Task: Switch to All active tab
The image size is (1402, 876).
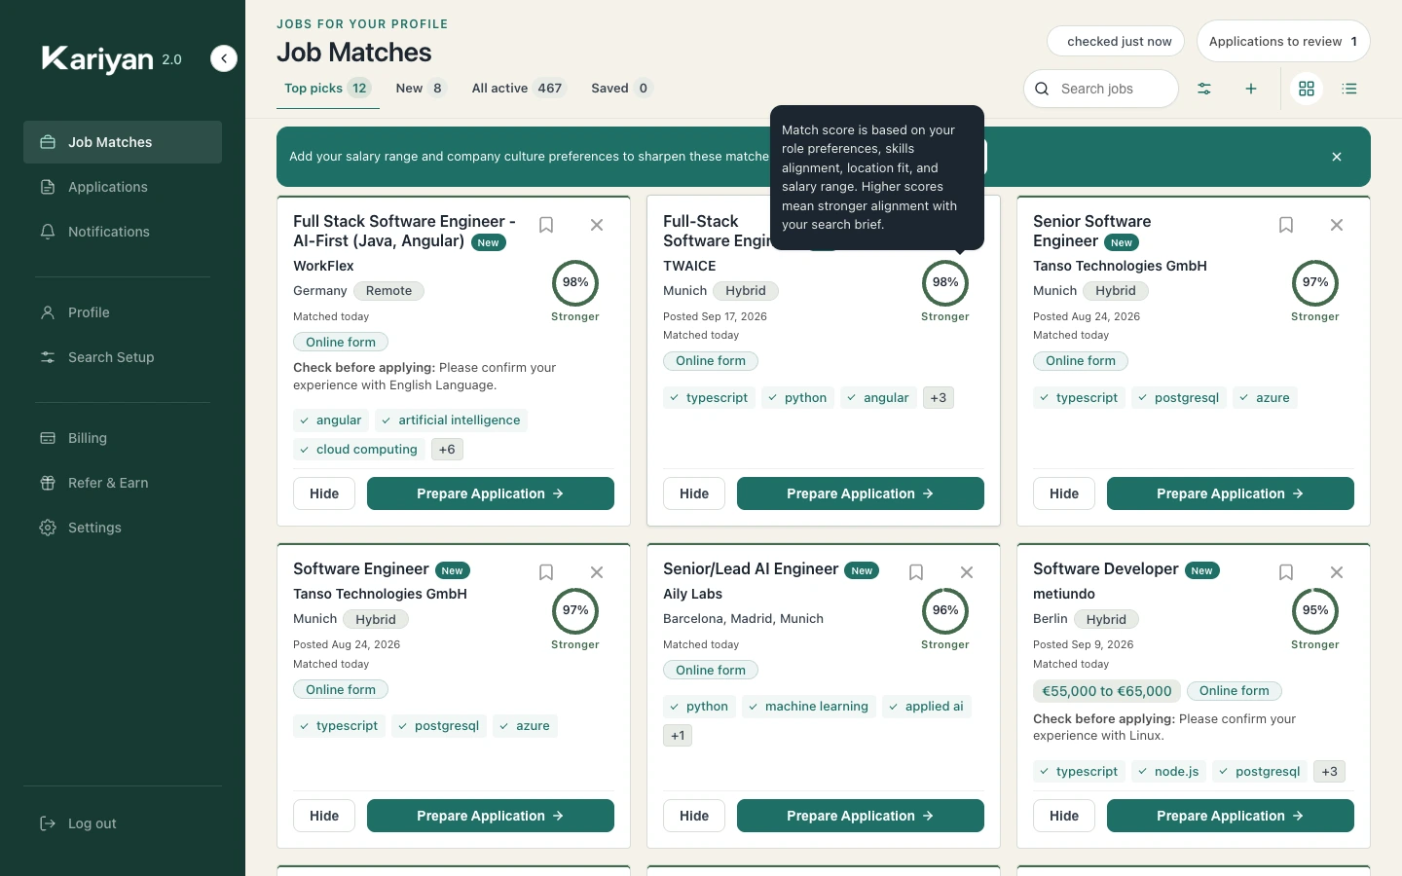Action: tap(518, 89)
